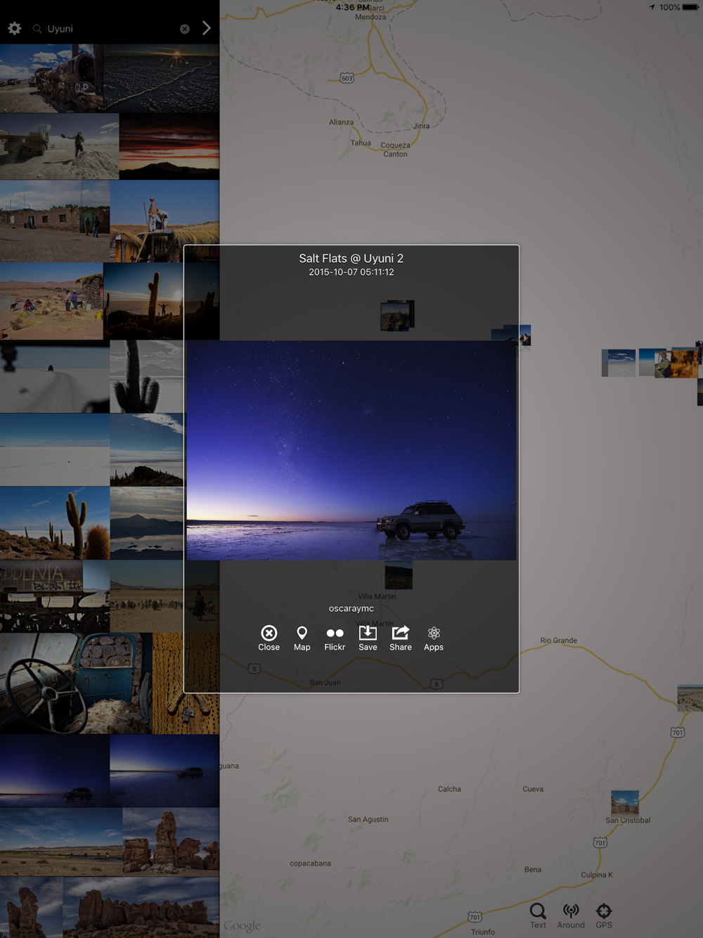This screenshot has height=938, width=703.
Task: Open the wide plain landscape thumbnail
Action: (x=61, y=842)
